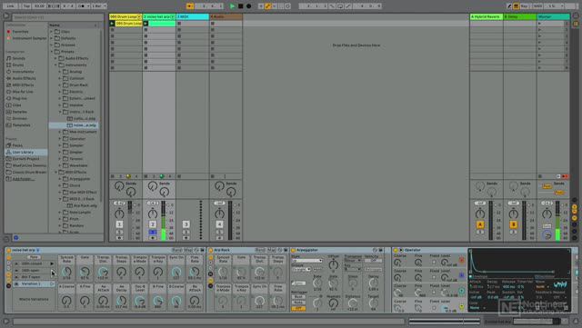Expand the Analog presets folder
Screen dimensions: 582x328
(x=60, y=72)
